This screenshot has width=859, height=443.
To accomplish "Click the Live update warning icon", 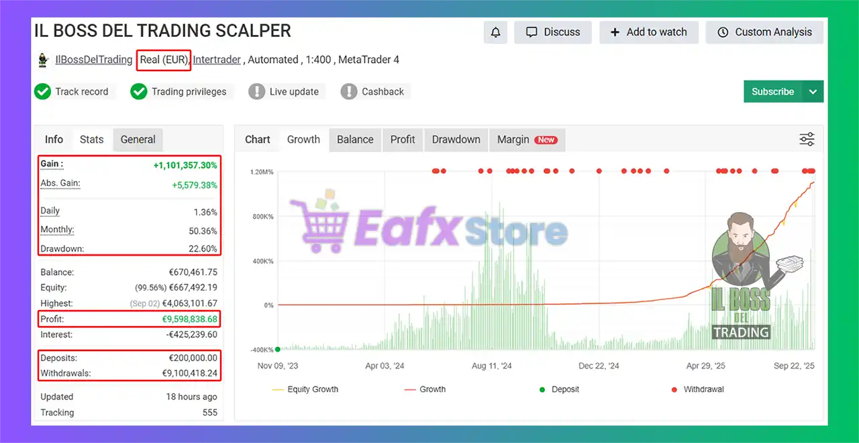I will click(256, 92).
